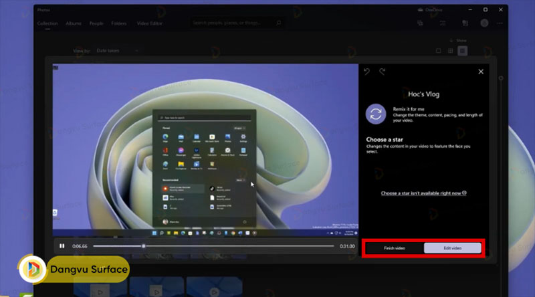Select the medium grid view icon

coord(450,51)
